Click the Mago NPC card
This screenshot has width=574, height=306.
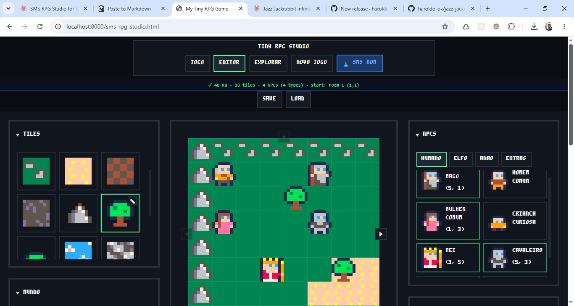click(448, 184)
